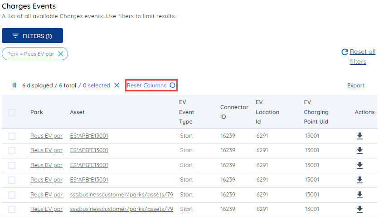
Task: Select the third row's checkbox
Action: [x=12, y=166]
